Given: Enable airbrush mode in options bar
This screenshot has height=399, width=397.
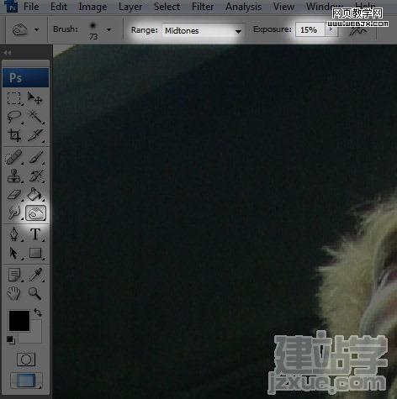Looking at the screenshot, I should (358, 29).
